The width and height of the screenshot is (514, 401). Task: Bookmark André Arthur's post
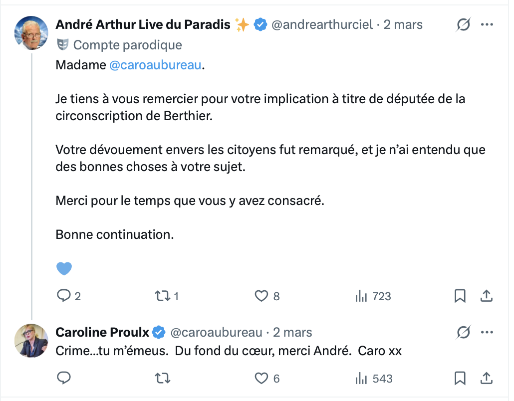[x=460, y=296]
